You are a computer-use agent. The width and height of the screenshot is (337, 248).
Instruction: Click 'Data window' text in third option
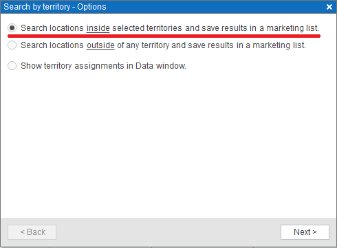(x=161, y=66)
